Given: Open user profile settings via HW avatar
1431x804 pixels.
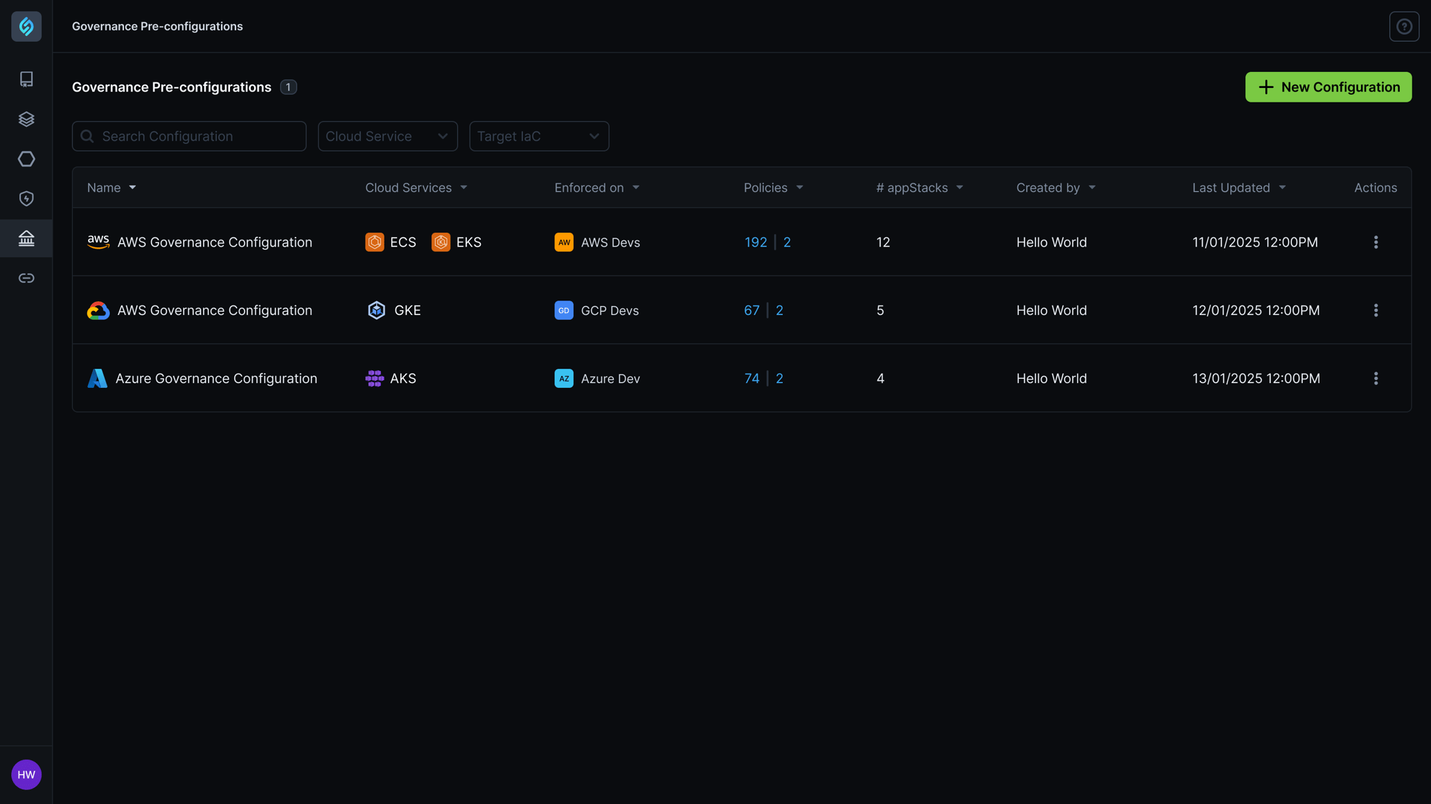Looking at the screenshot, I should click(26, 774).
